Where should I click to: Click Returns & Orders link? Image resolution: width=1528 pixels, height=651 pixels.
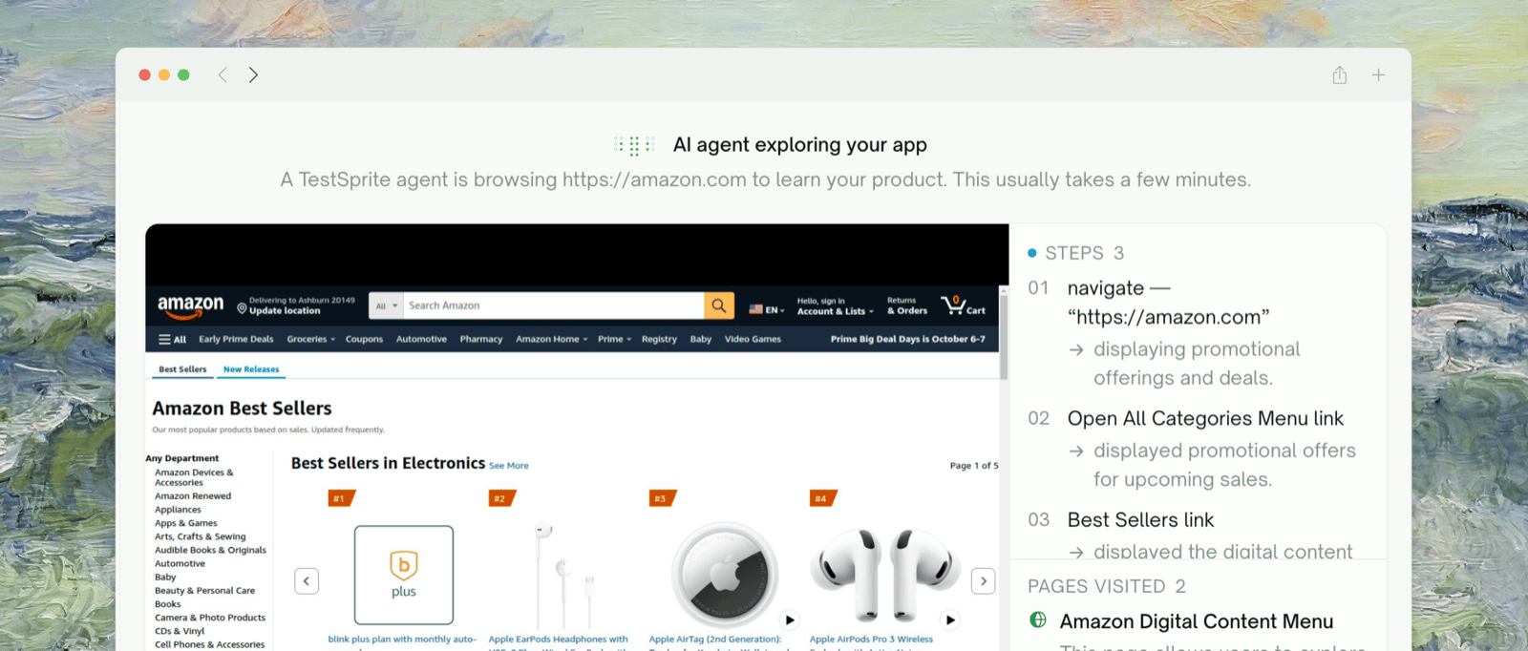click(x=907, y=305)
